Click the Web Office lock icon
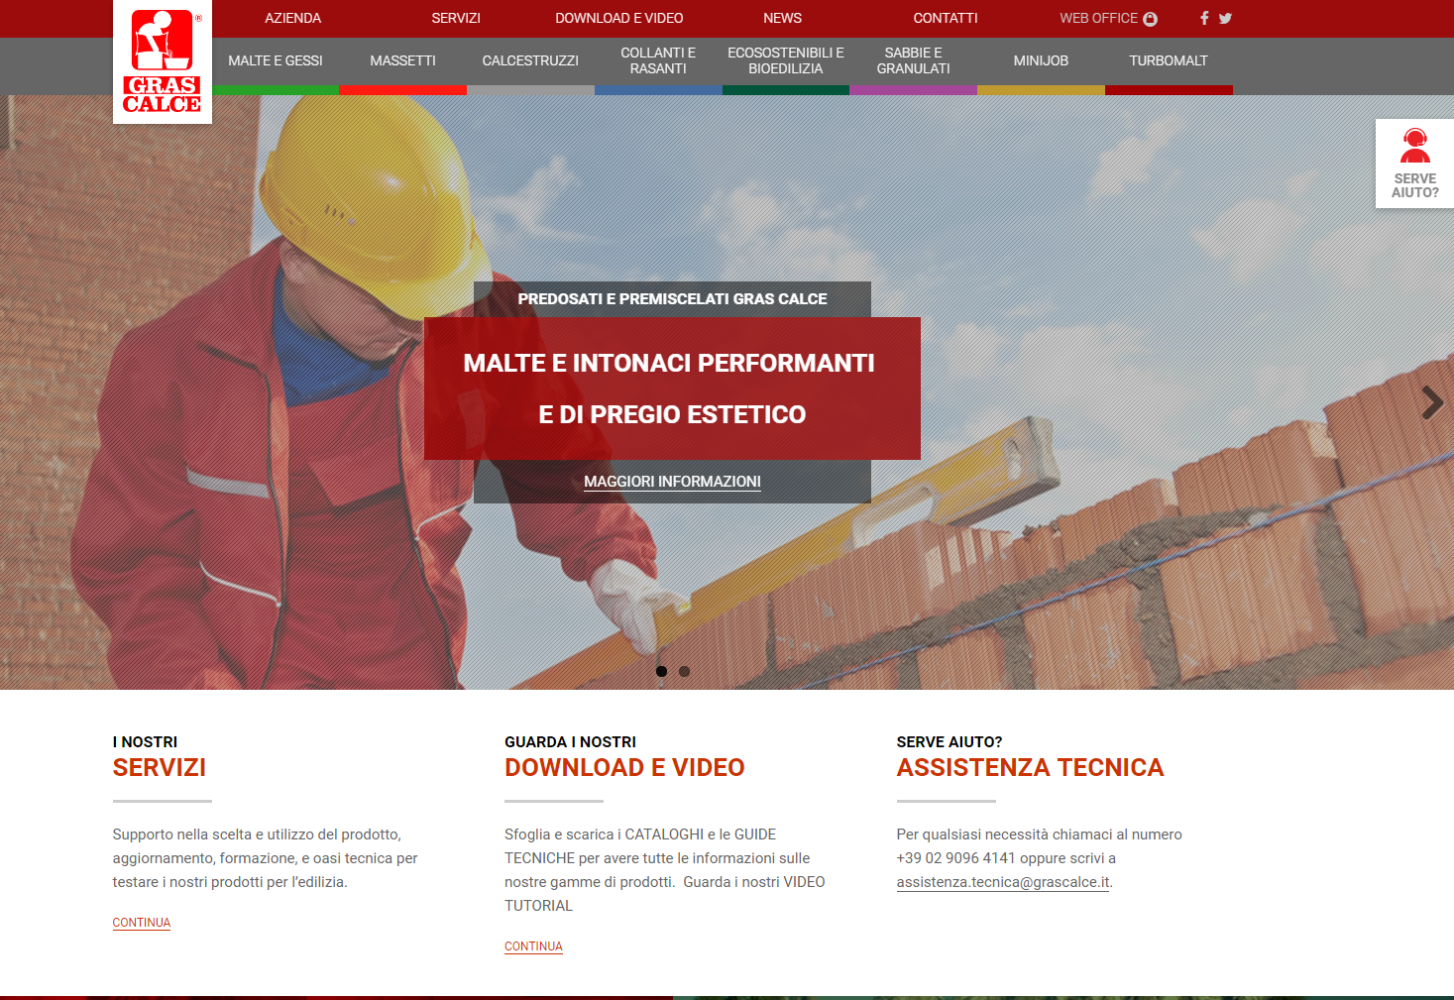The image size is (1454, 1000). [1150, 19]
